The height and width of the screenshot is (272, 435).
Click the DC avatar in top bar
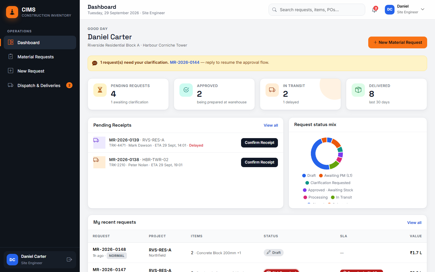pyautogui.click(x=390, y=10)
